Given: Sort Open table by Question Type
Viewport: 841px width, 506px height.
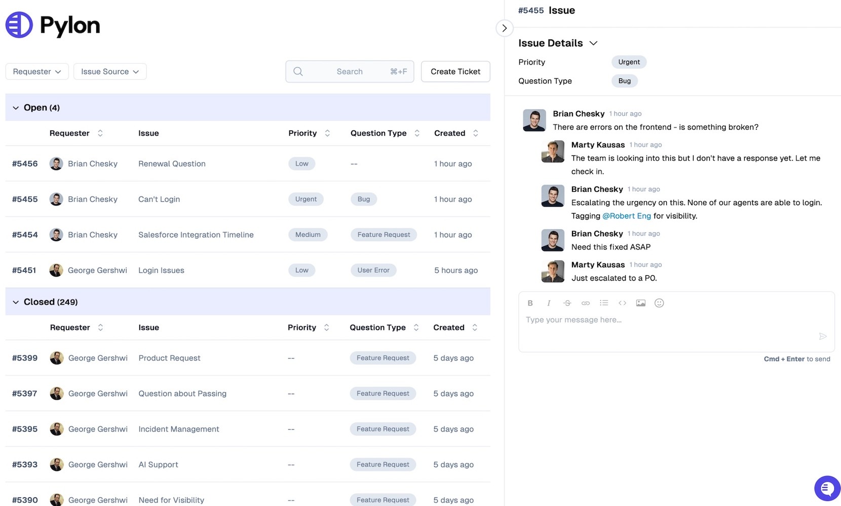Looking at the screenshot, I should (417, 133).
